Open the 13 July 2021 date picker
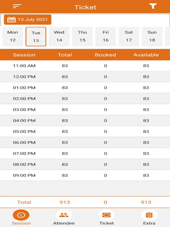Viewport: 170px width, 227px height. 28,19
